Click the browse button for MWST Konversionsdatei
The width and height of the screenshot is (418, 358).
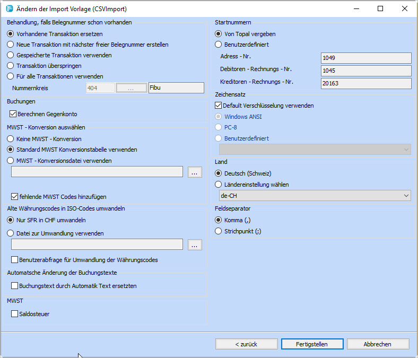[x=195, y=172]
